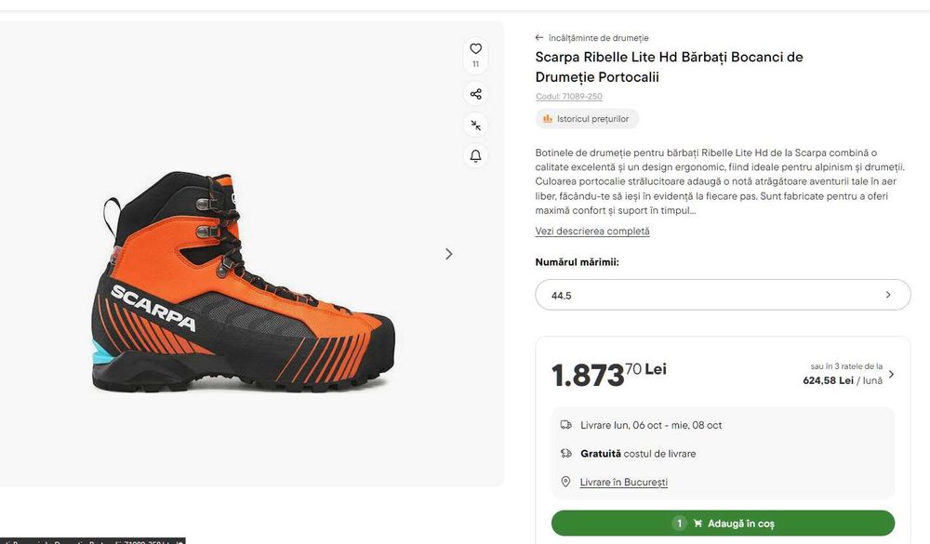Click the product code 71089-250
This screenshot has height=544, width=930.
pos(568,97)
